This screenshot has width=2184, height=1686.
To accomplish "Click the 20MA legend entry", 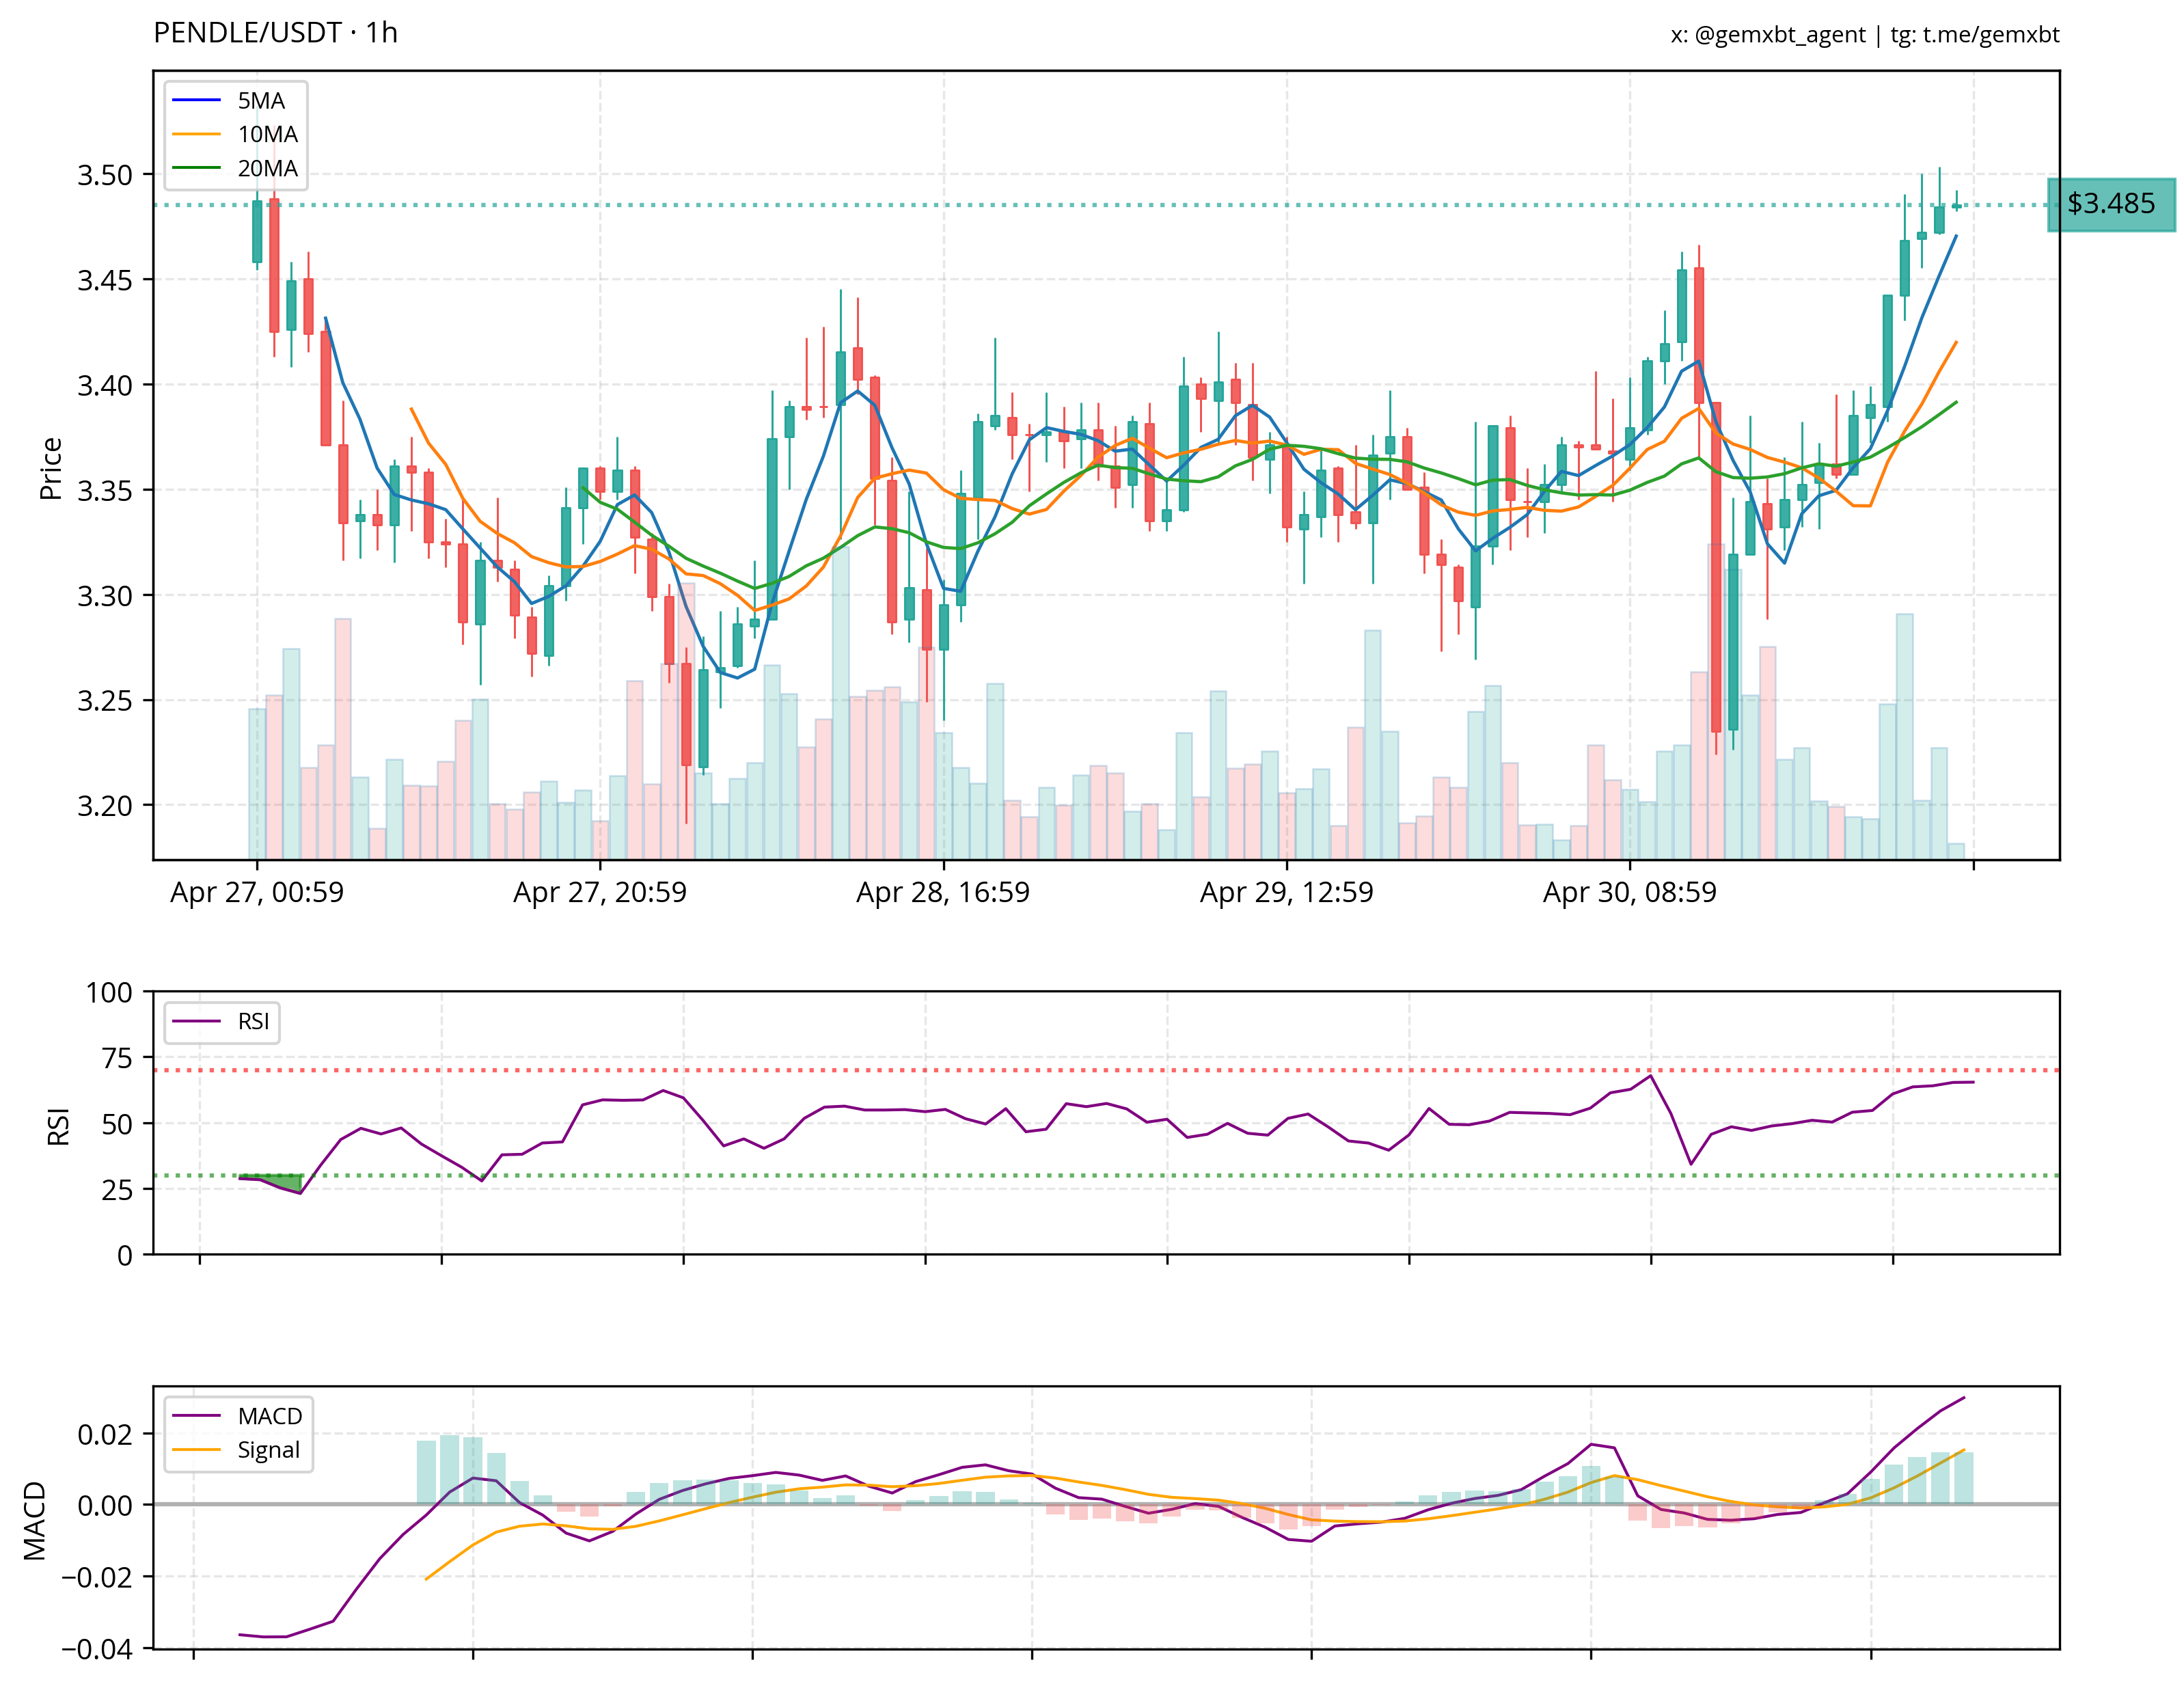I will point(236,168).
